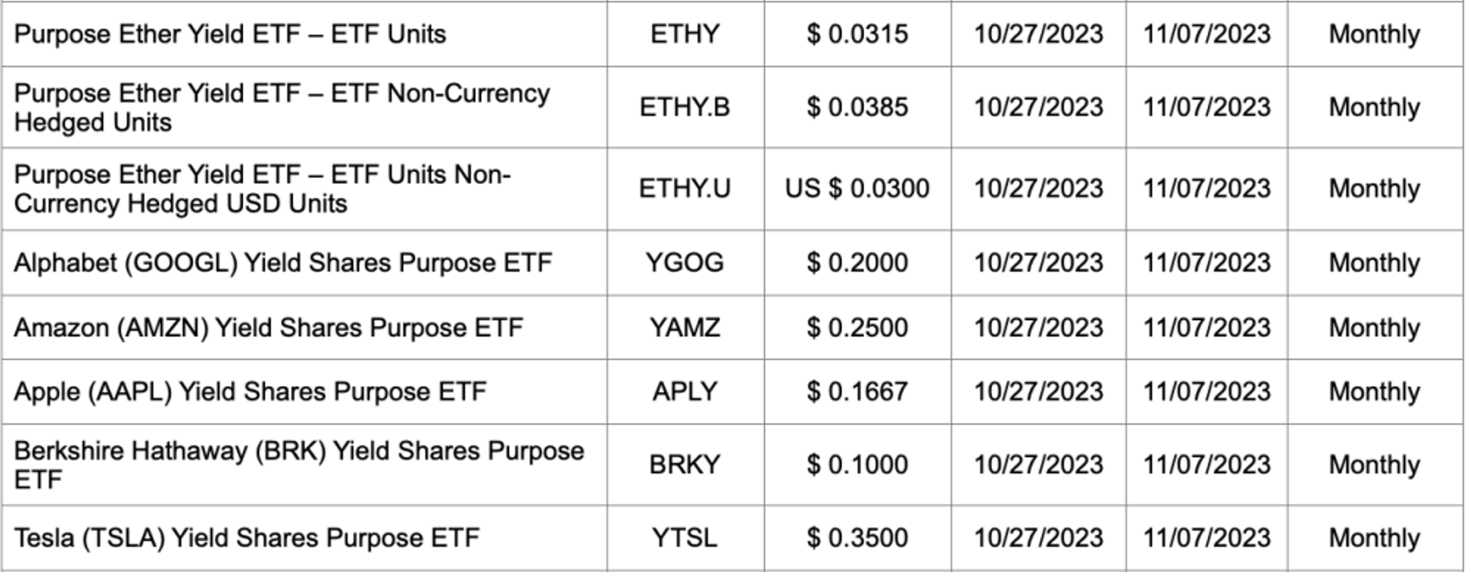Click the ETHY ticker cell
Image resolution: width=1465 pixels, height=572 pixels.
[x=684, y=34]
